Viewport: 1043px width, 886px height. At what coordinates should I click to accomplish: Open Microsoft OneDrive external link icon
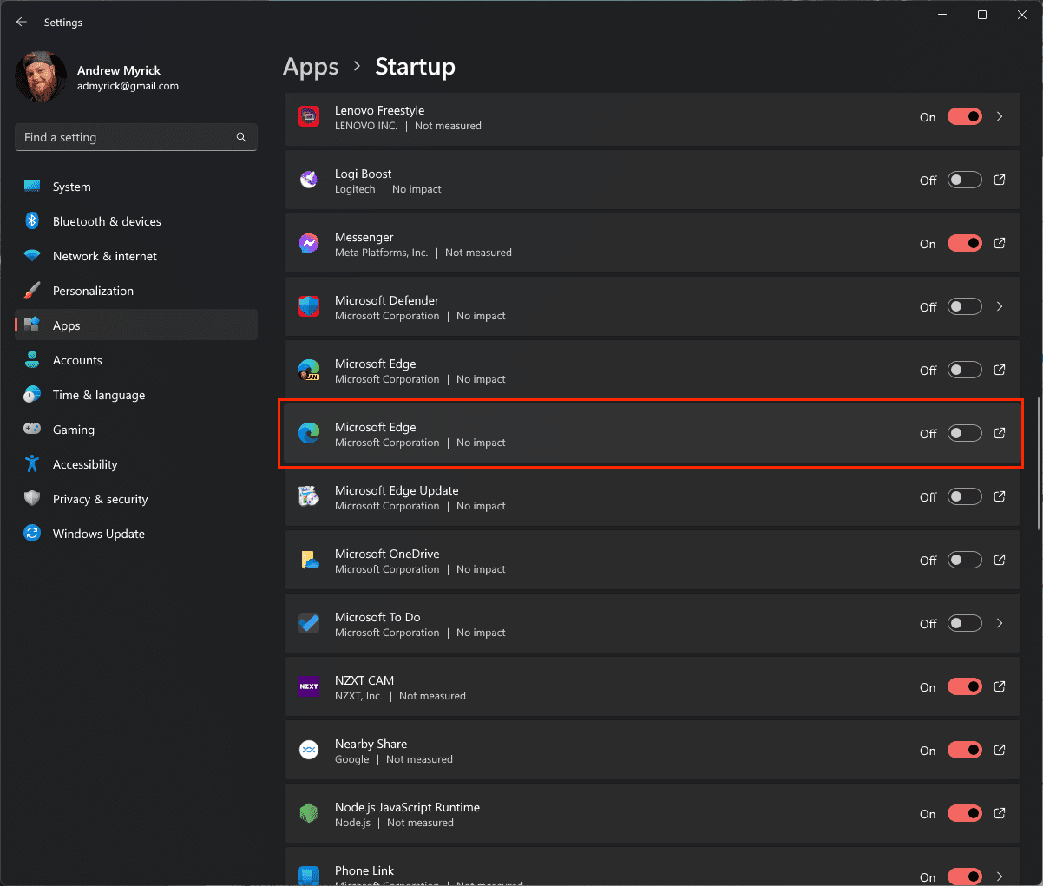coord(1000,560)
